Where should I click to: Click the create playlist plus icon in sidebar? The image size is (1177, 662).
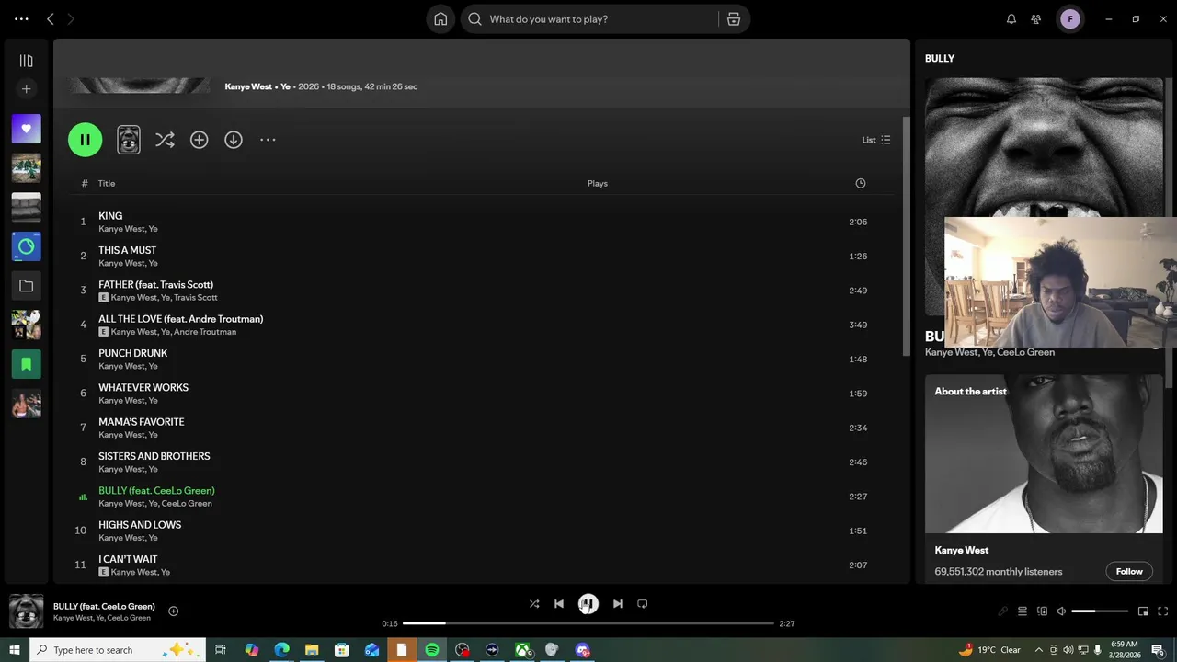pos(26,89)
